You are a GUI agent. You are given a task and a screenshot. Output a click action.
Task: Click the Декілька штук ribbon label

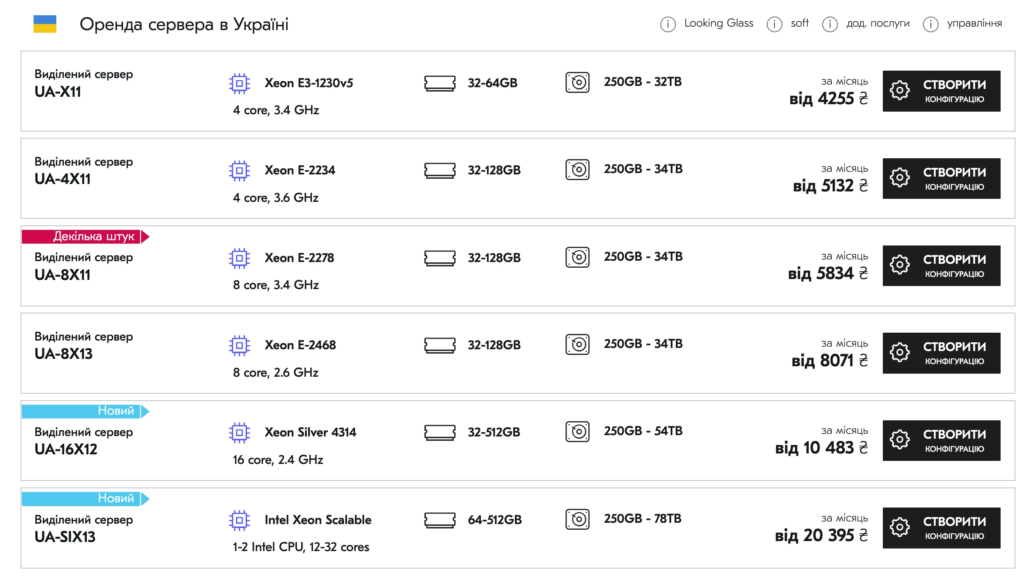click(86, 236)
